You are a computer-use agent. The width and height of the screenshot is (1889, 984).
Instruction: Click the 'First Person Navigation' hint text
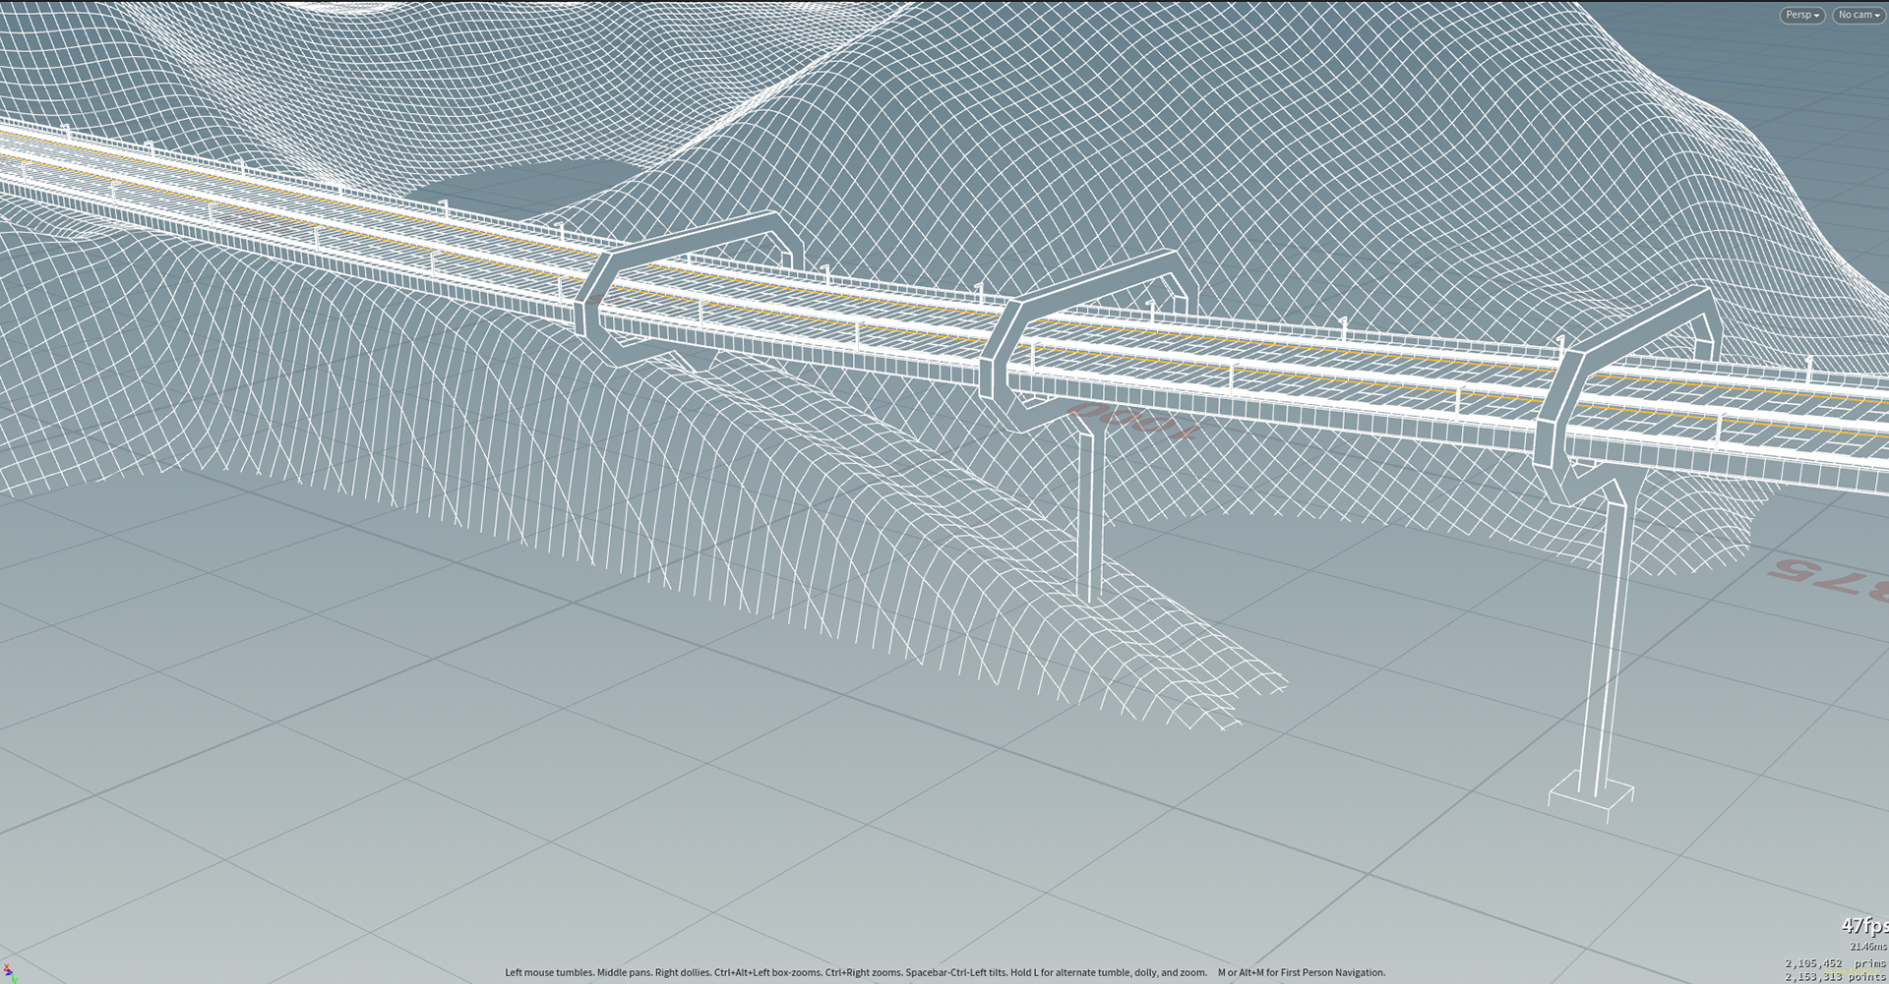click(1332, 973)
